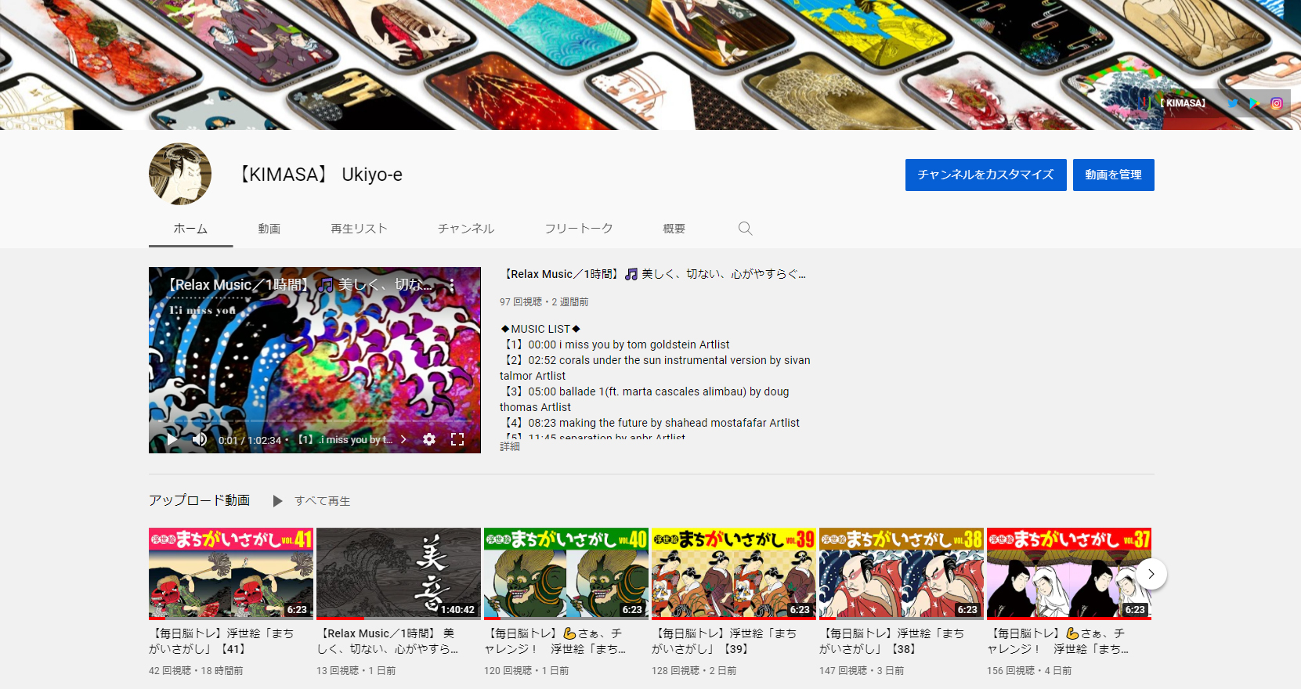Seek on the featured video progress bar
Screen dimensions: 1301x689
(315, 422)
